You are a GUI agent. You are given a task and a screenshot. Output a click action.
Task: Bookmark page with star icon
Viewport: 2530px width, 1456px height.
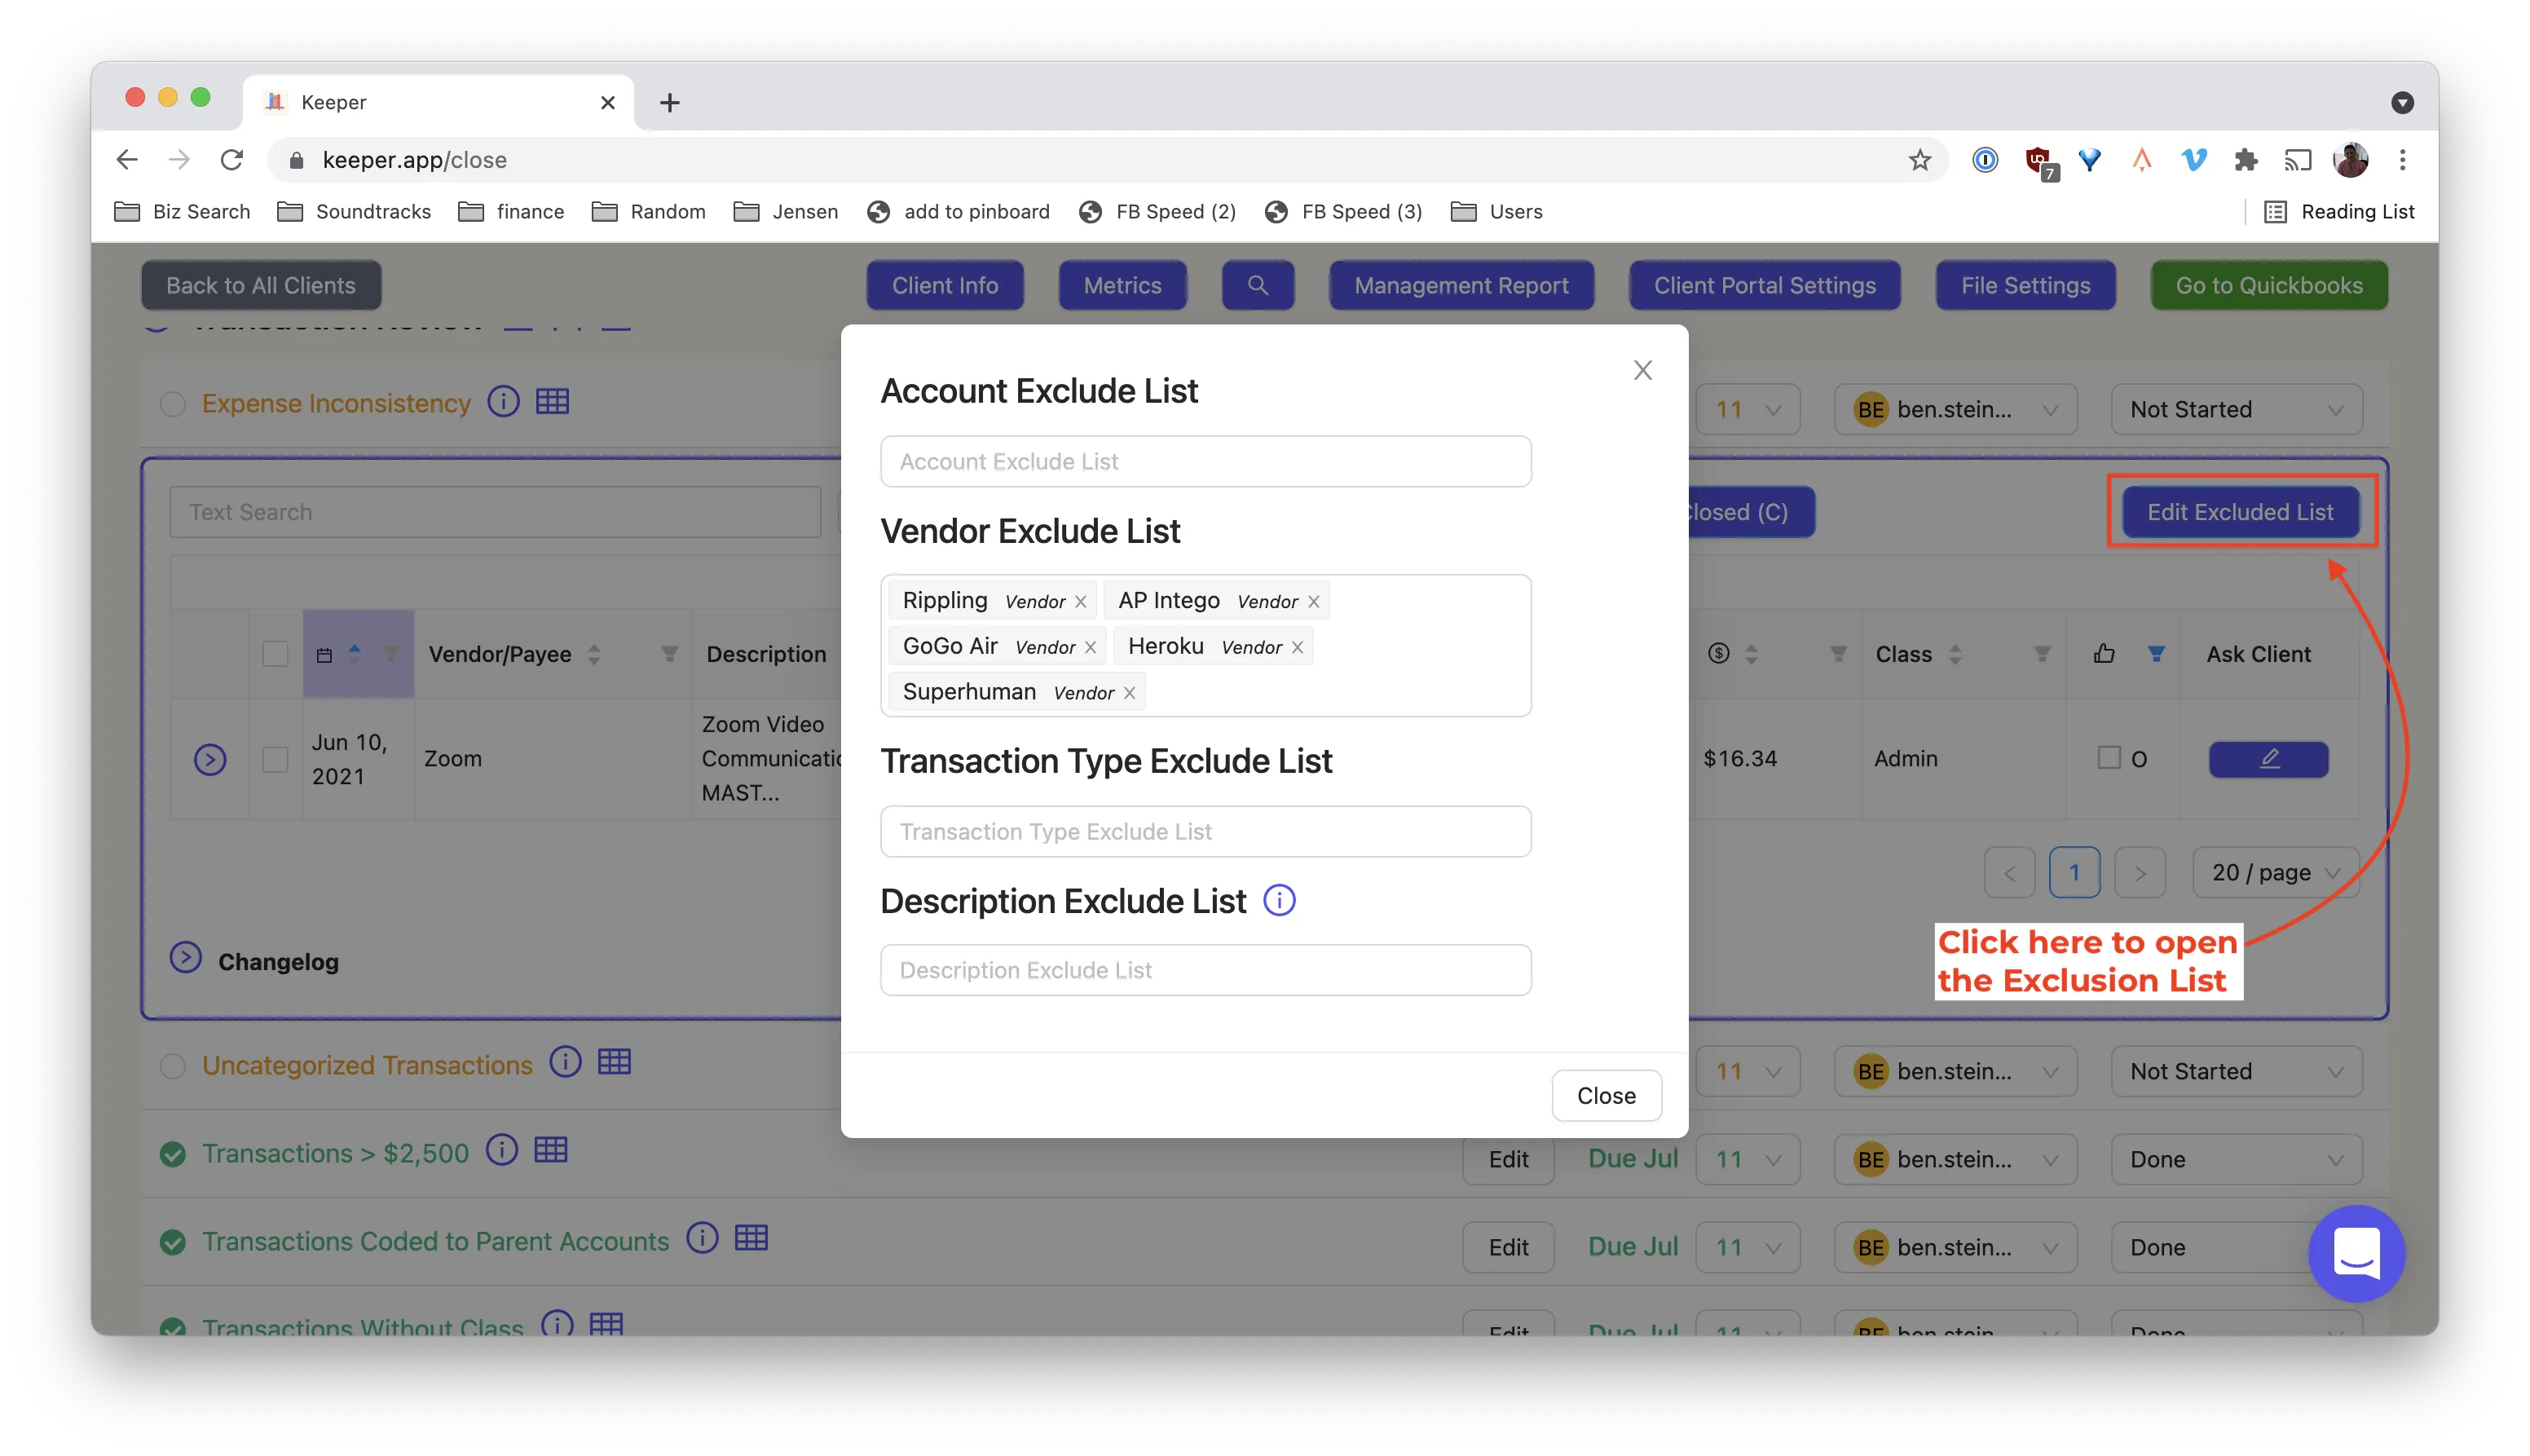pos(1920,160)
